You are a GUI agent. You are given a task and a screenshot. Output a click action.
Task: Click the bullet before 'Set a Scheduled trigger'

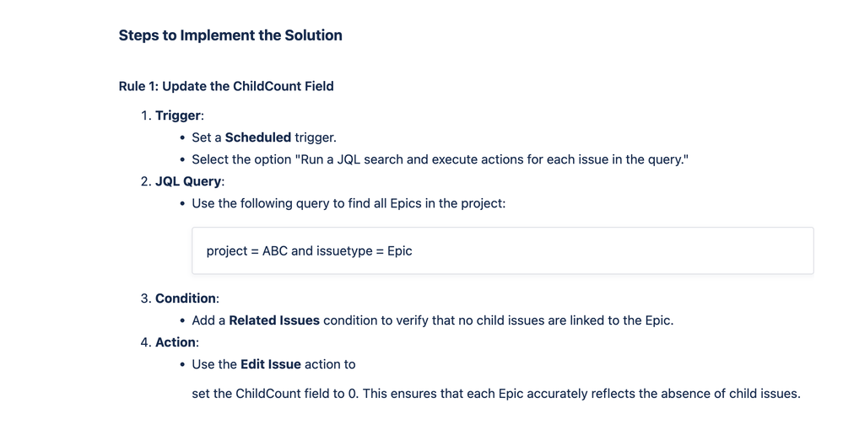pos(182,138)
